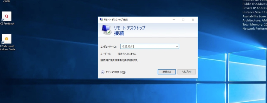The height and width of the screenshot is (103, 267).
Task: Click the Architecture desktop info line
Action: click(x=255, y=20)
